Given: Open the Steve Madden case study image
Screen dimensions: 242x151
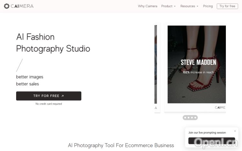Looking at the screenshot, I should pyautogui.click(x=197, y=65).
